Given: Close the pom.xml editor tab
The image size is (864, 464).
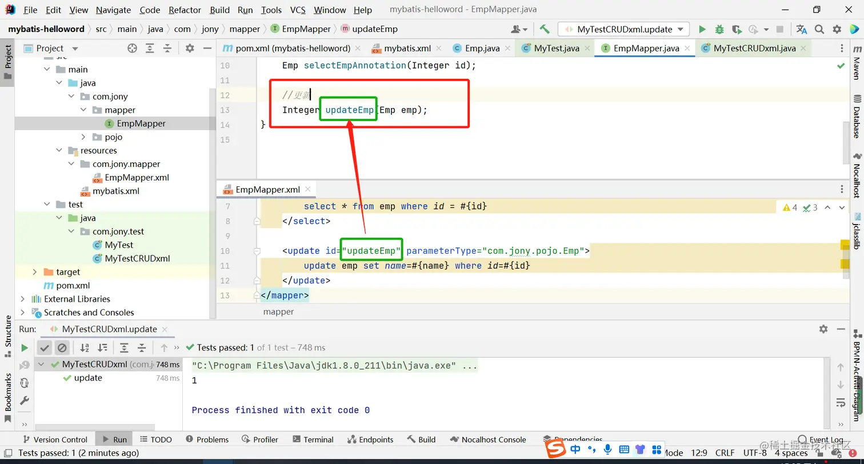Looking at the screenshot, I should tap(358, 49).
